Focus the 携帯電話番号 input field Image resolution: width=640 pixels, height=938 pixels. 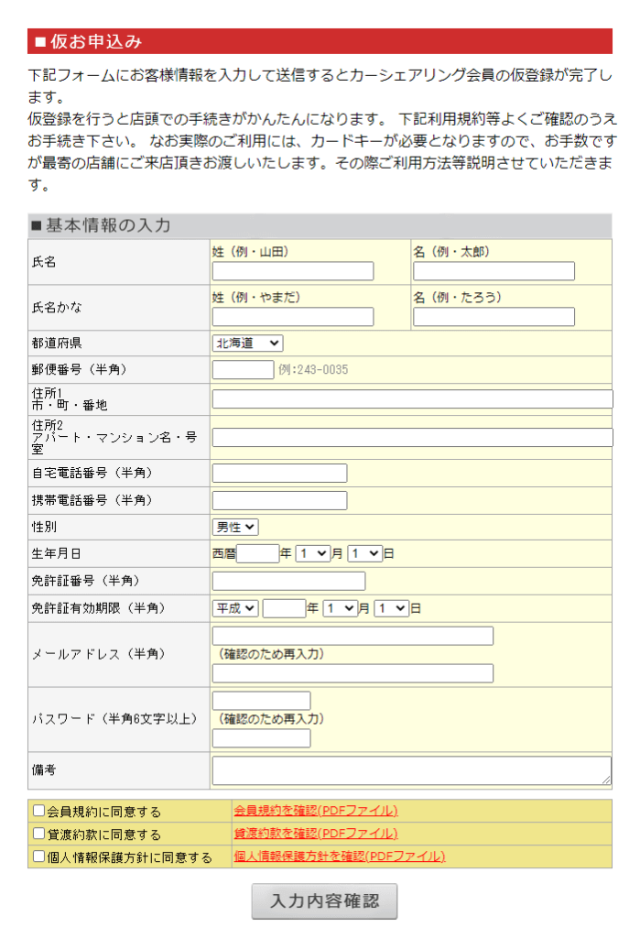pos(279,500)
